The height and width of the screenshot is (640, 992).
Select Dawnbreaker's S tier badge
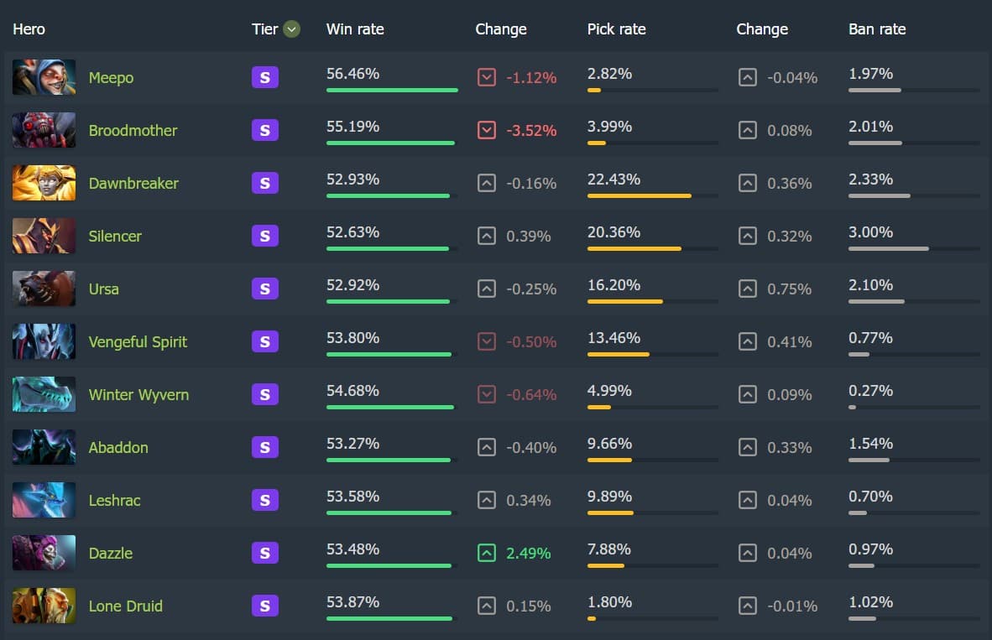click(264, 183)
